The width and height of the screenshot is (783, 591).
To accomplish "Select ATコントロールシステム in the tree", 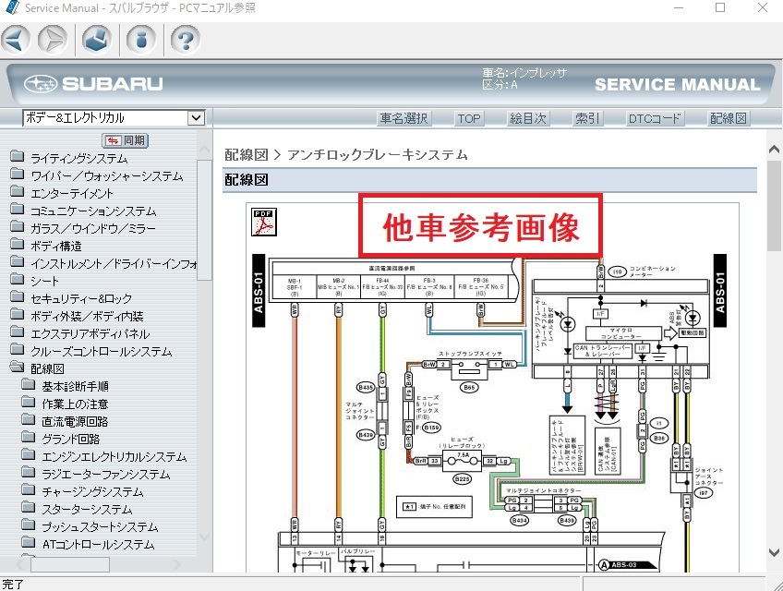I will coord(99,544).
